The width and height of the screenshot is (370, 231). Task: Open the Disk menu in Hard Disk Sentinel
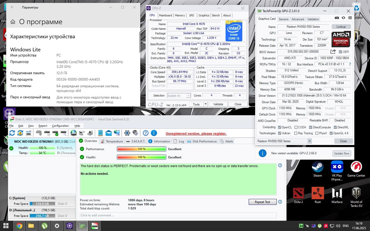pos(21,126)
